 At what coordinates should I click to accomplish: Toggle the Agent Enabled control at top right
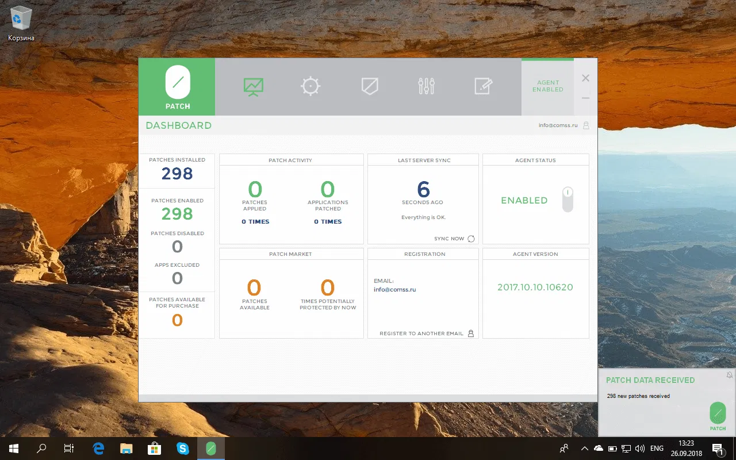tap(547, 86)
